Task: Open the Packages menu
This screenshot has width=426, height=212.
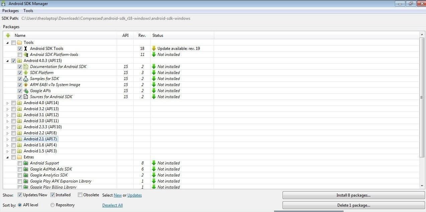Action: [10, 11]
